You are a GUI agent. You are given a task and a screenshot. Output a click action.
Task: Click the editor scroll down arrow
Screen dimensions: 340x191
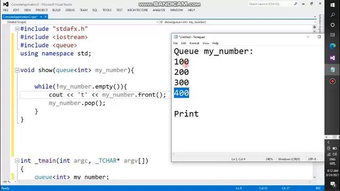click(314, 177)
